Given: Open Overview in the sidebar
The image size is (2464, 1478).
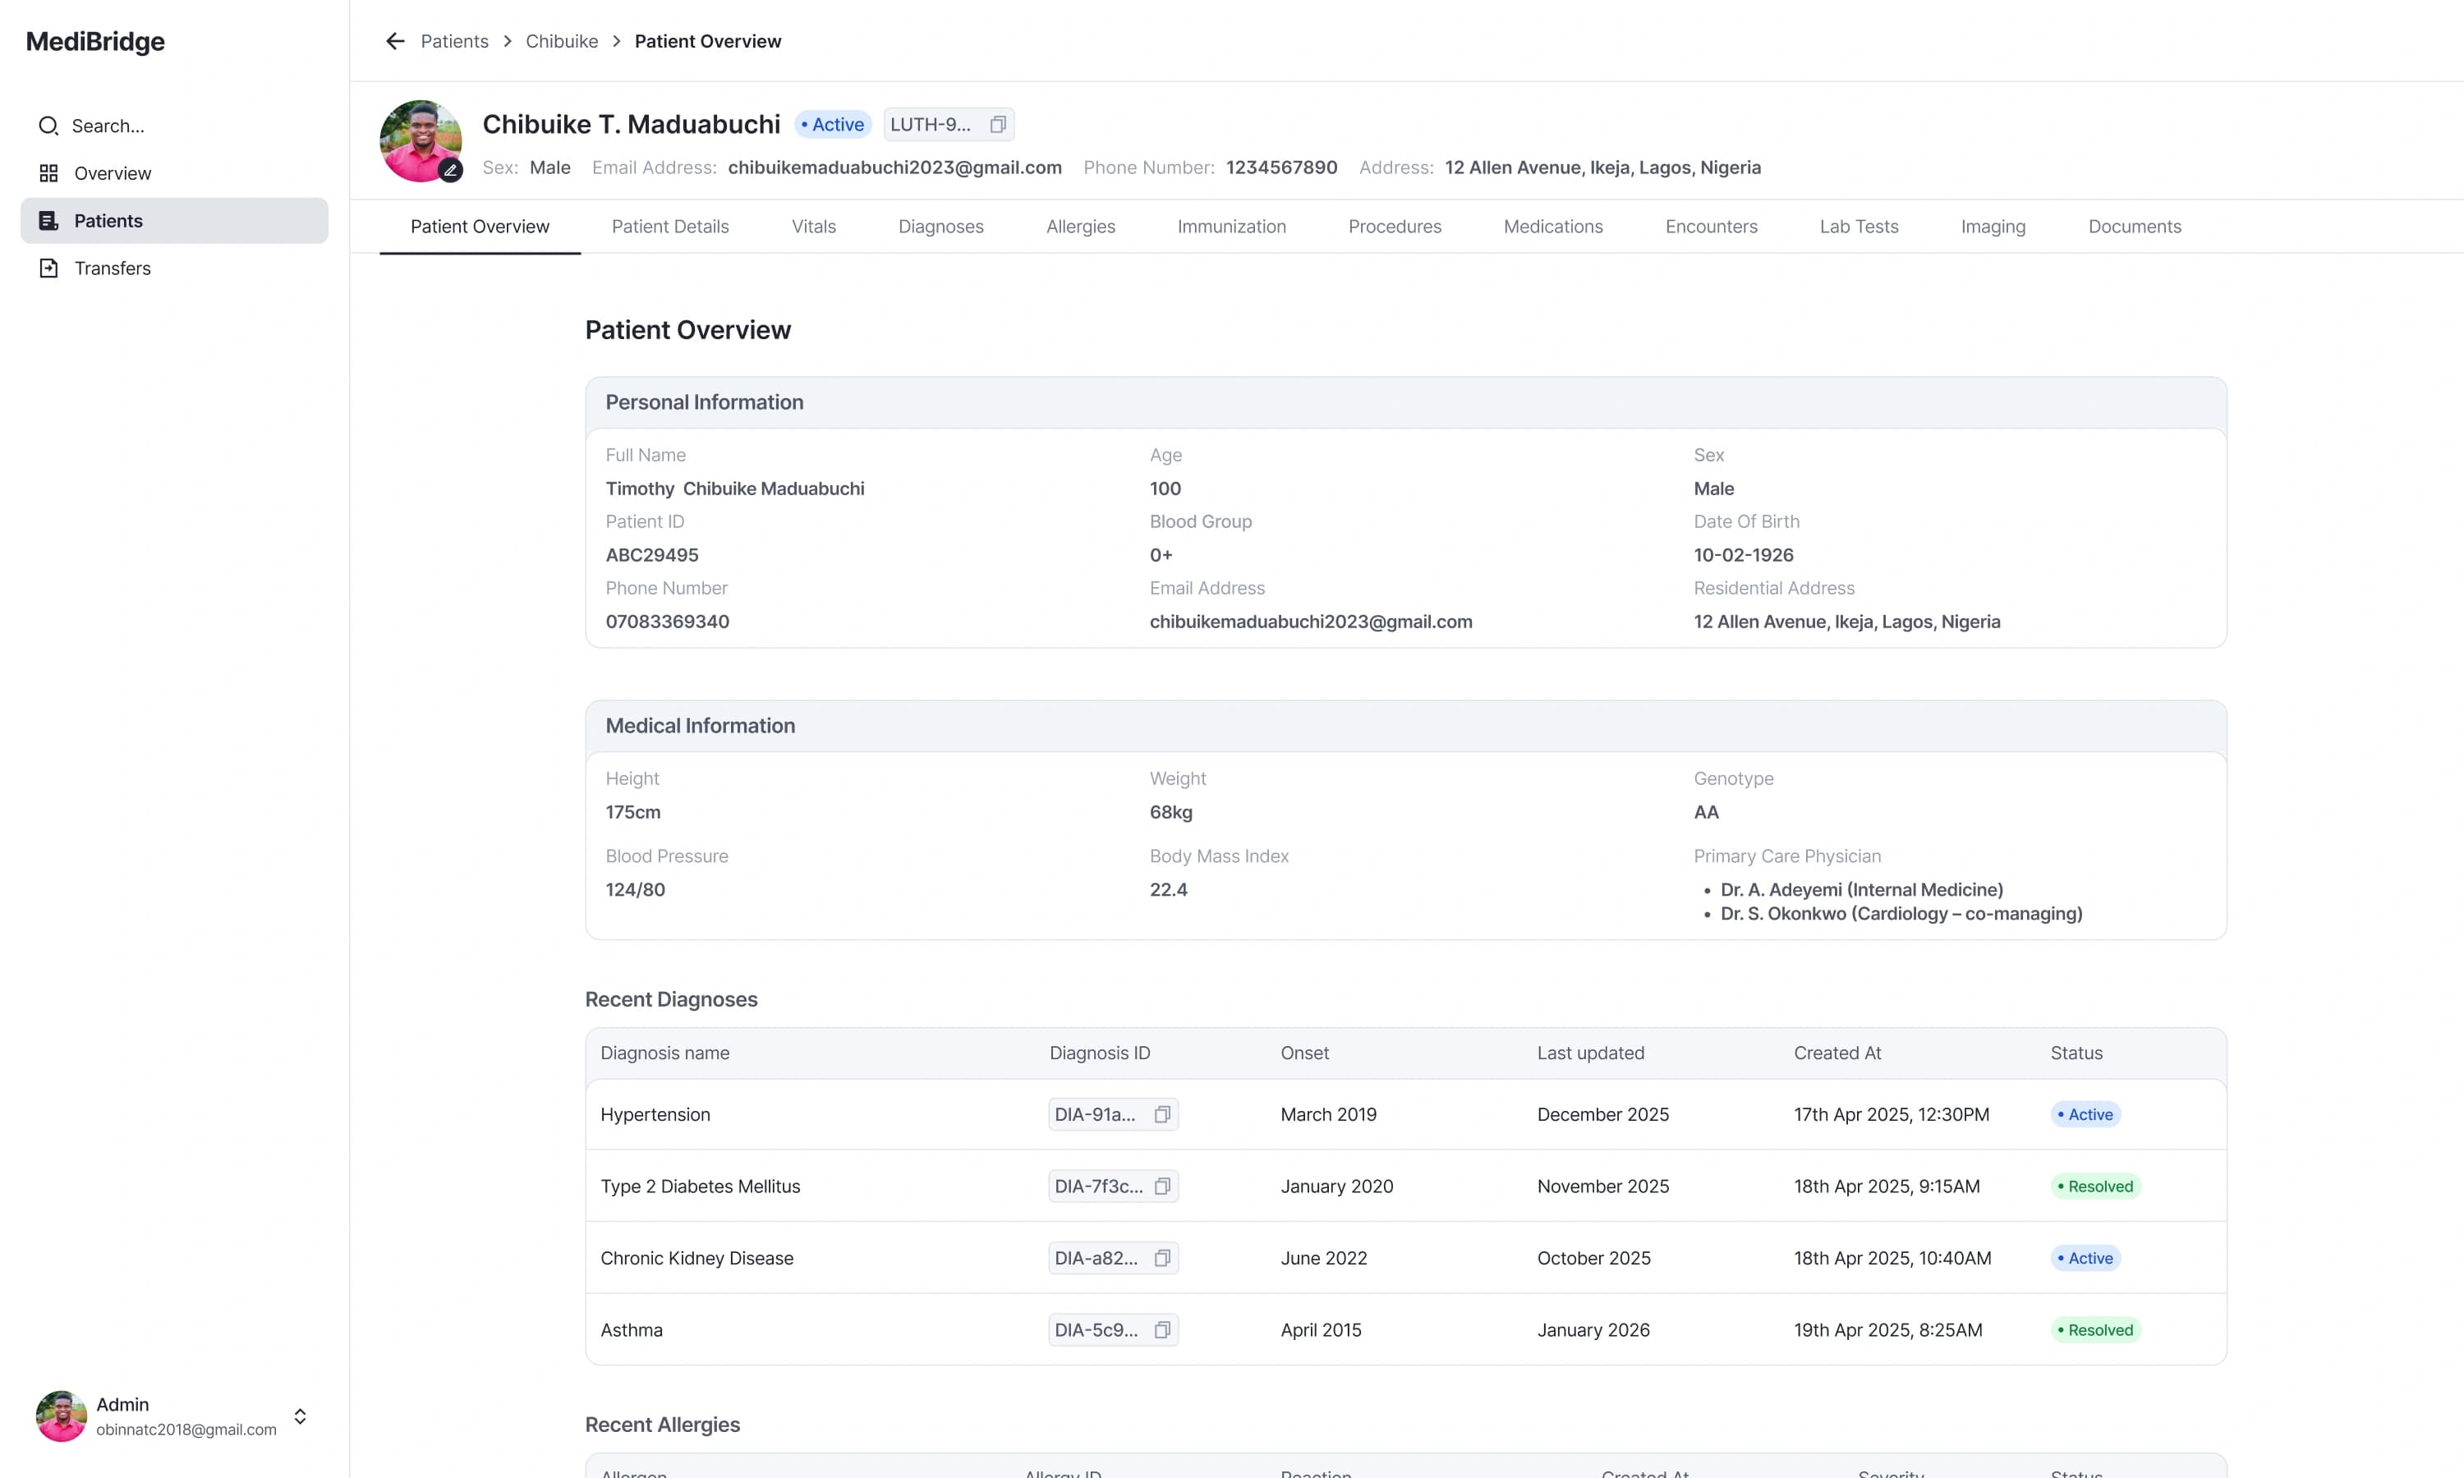Looking at the screenshot, I should [x=174, y=173].
